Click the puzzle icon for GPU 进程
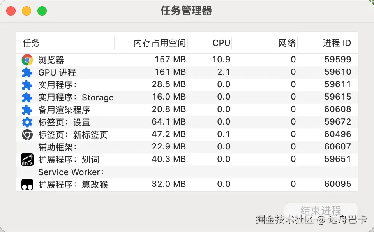Screen dimensions: 374x232 [x=27, y=72]
